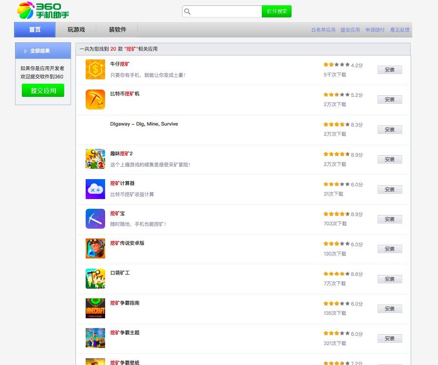Select 全部结果 in the sidebar
Screen dimensions: 438x365
pos(43,51)
